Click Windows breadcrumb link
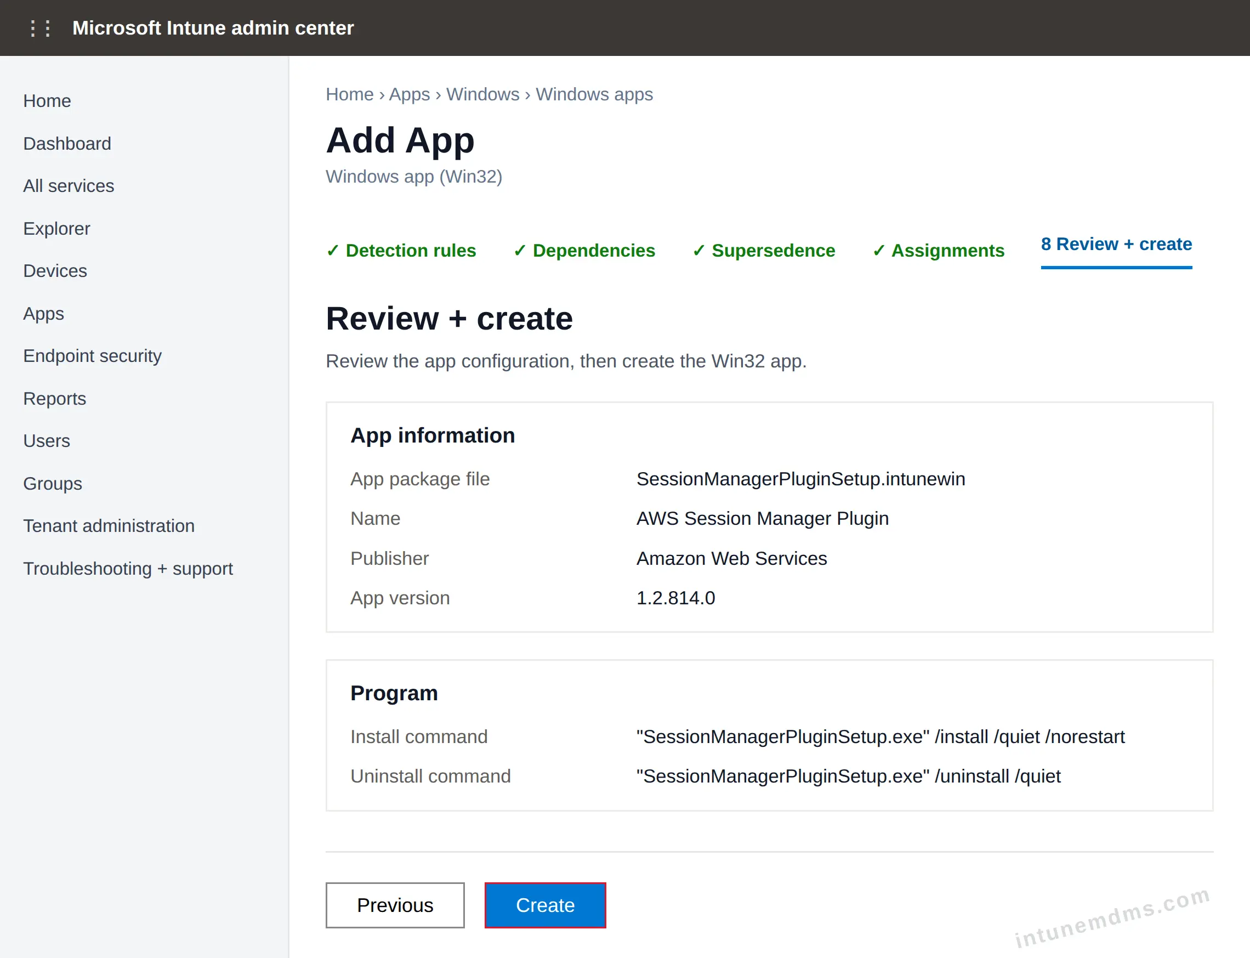Viewport: 1250px width, 958px height. [x=483, y=94]
